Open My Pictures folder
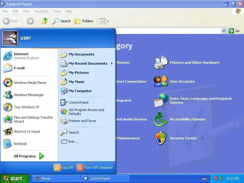The image size is (244, 183). tap(87, 73)
